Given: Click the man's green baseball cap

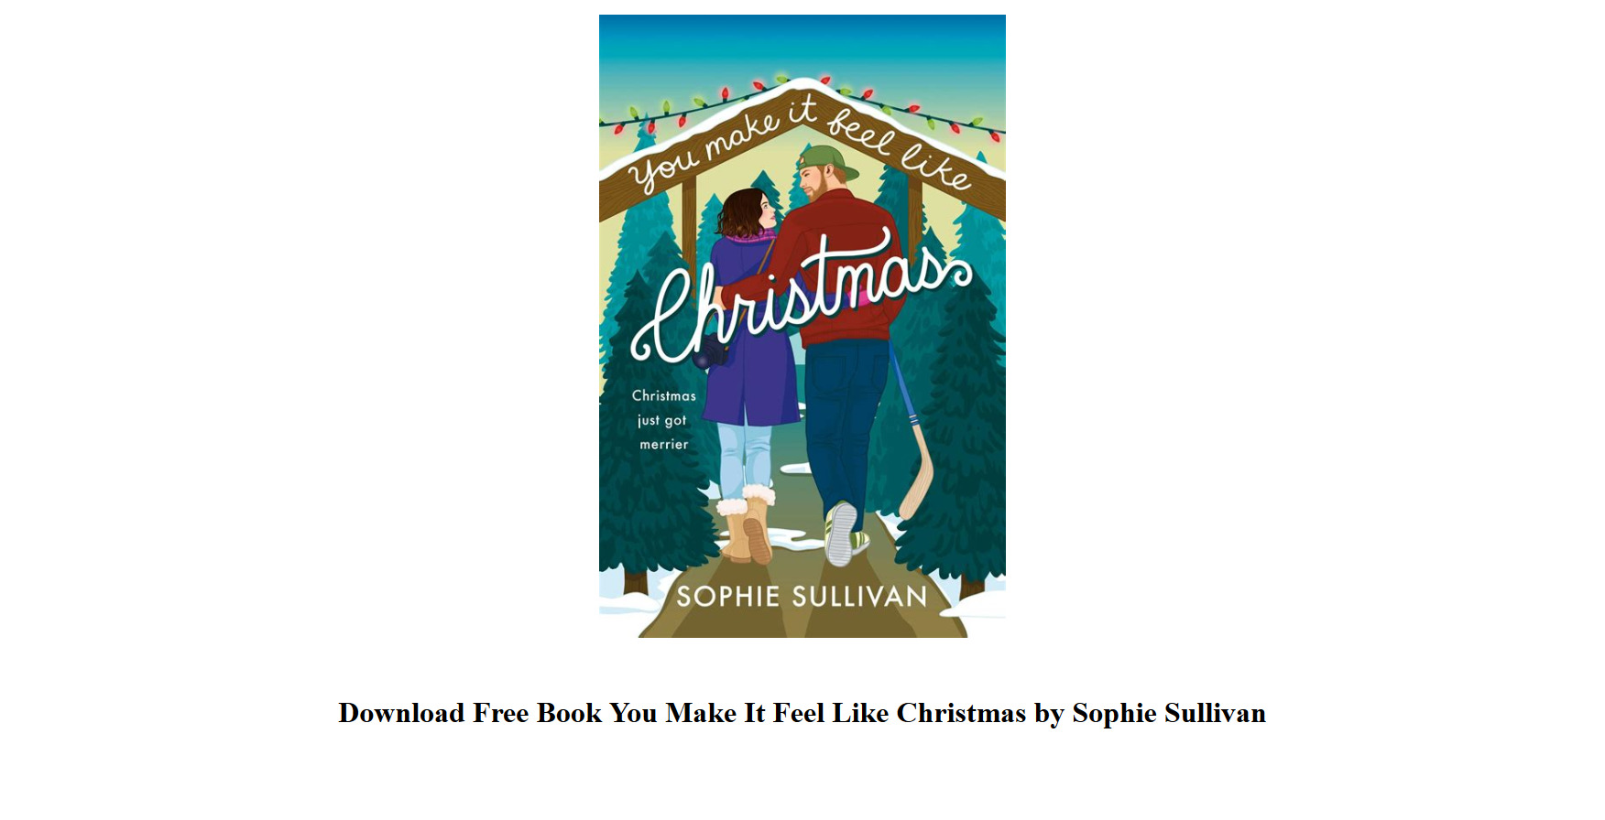Looking at the screenshot, I should (829, 161).
